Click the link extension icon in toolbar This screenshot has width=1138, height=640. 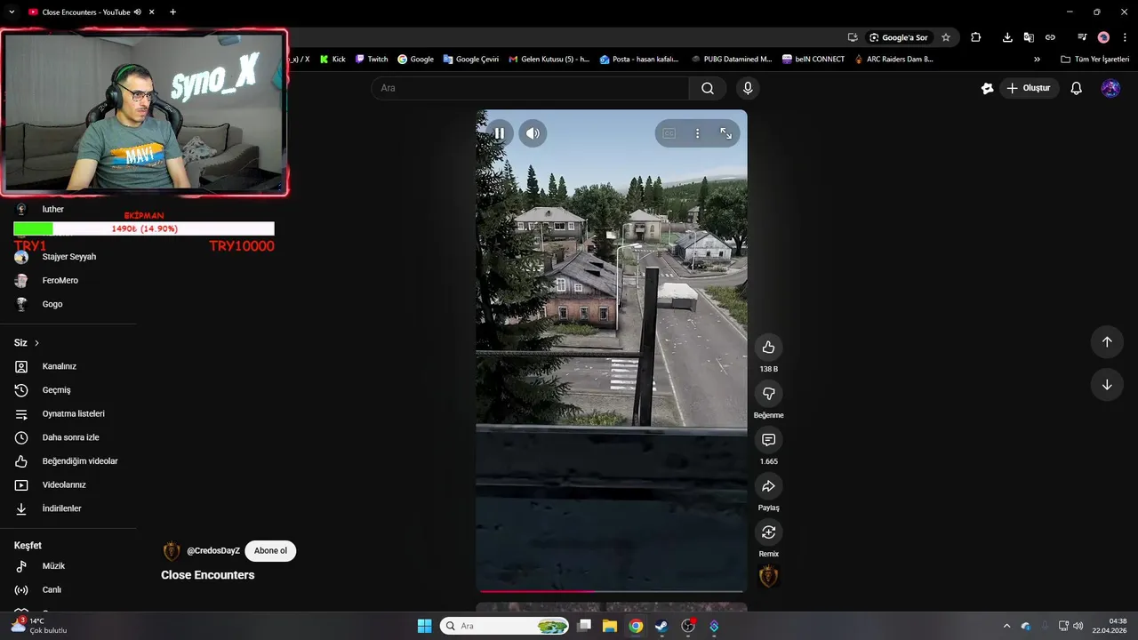click(1050, 37)
